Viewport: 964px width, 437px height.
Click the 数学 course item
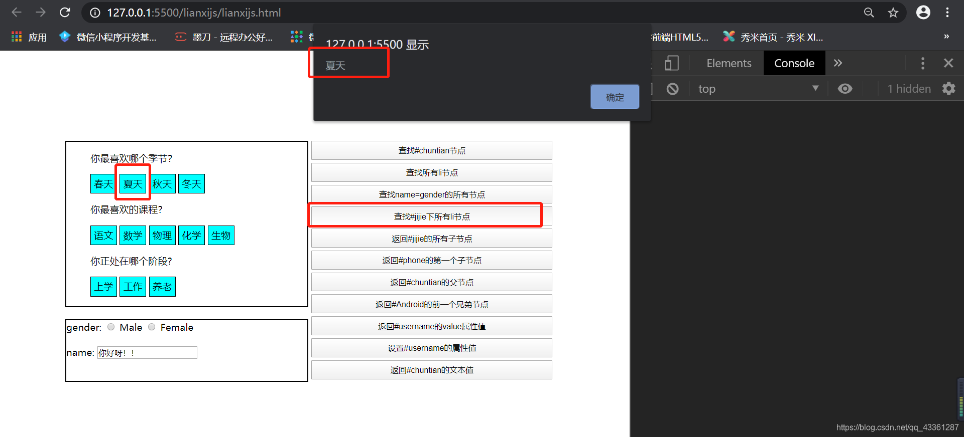pyautogui.click(x=133, y=235)
